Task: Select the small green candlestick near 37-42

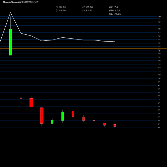Action: point(52,122)
